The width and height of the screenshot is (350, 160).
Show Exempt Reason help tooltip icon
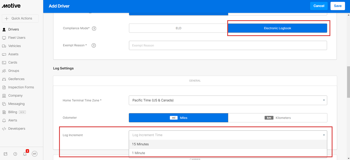coord(94,46)
